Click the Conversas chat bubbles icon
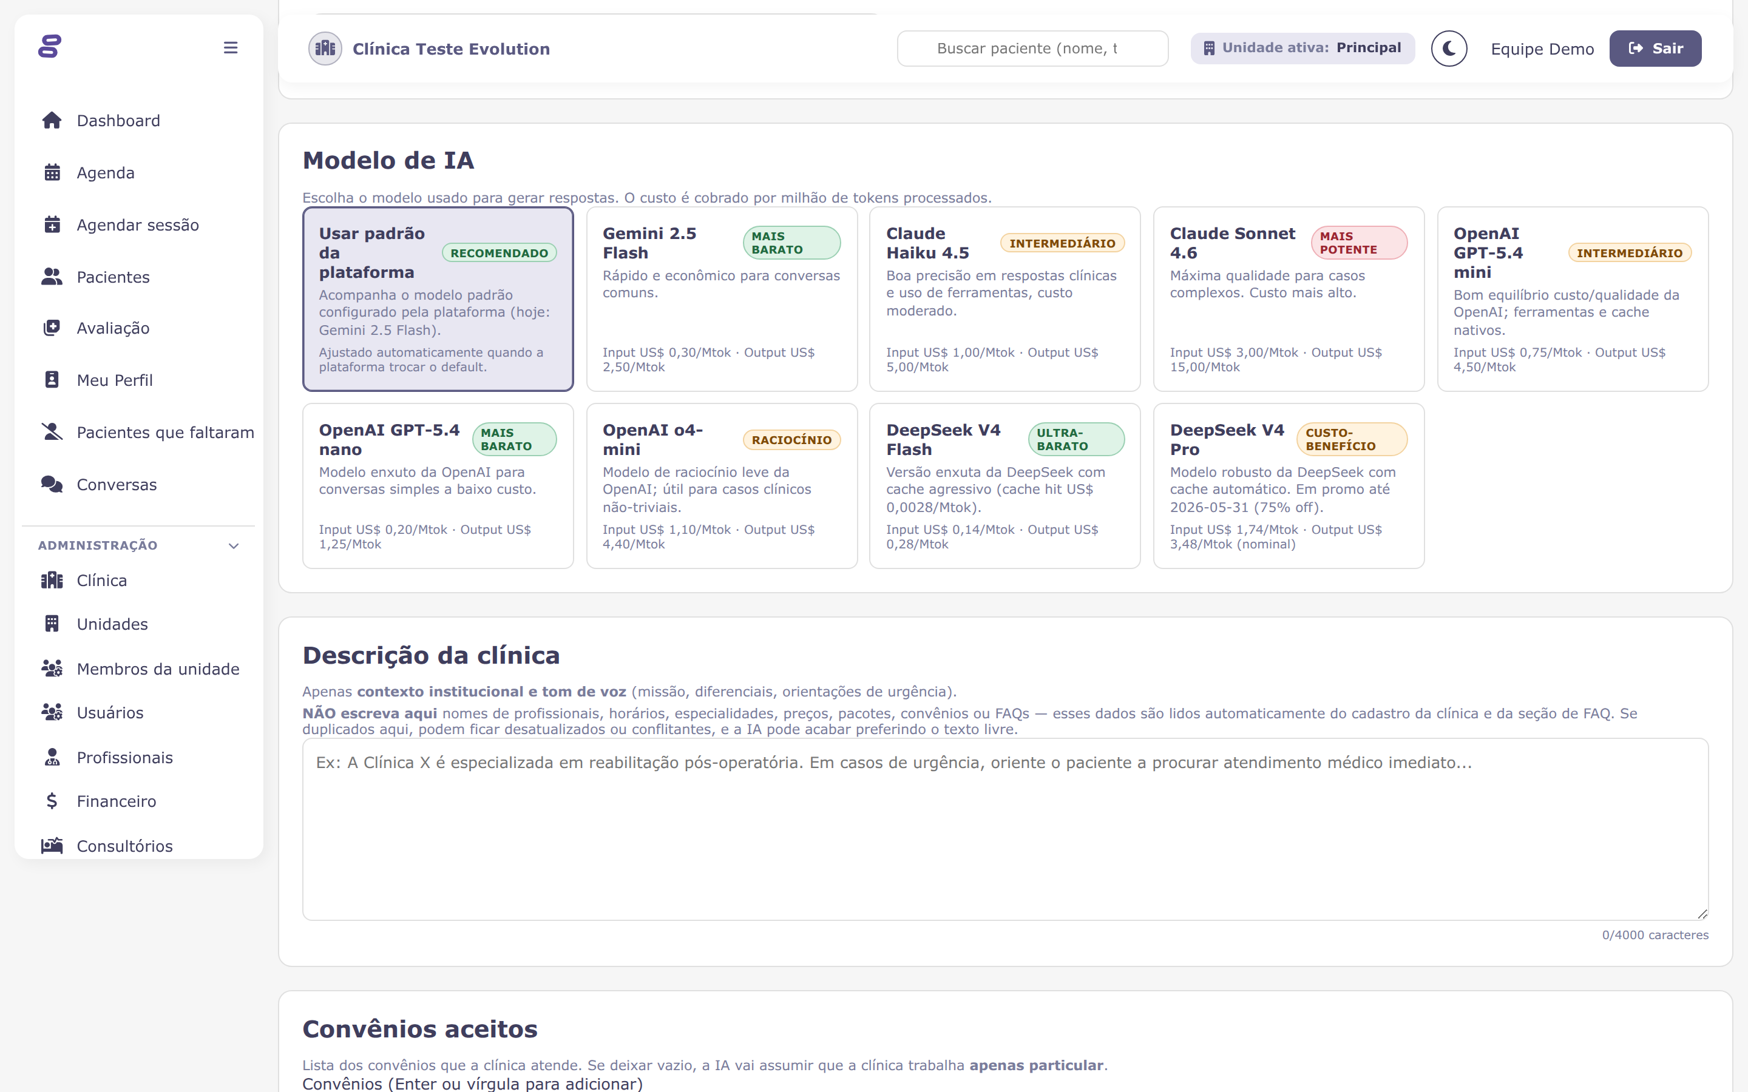 click(x=52, y=484)
